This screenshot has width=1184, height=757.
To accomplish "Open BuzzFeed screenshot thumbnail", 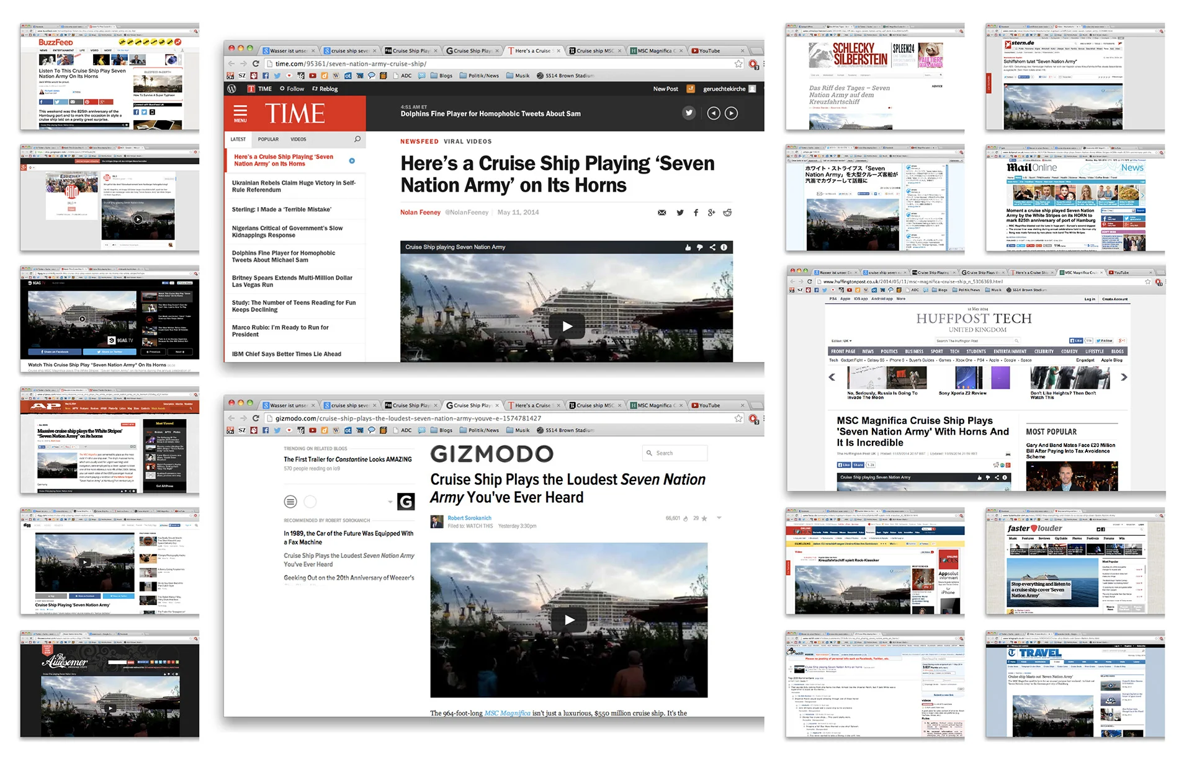I will point(109,77).
